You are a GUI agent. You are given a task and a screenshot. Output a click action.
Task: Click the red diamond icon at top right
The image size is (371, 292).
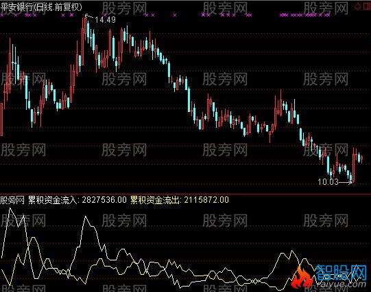(357, 6)
